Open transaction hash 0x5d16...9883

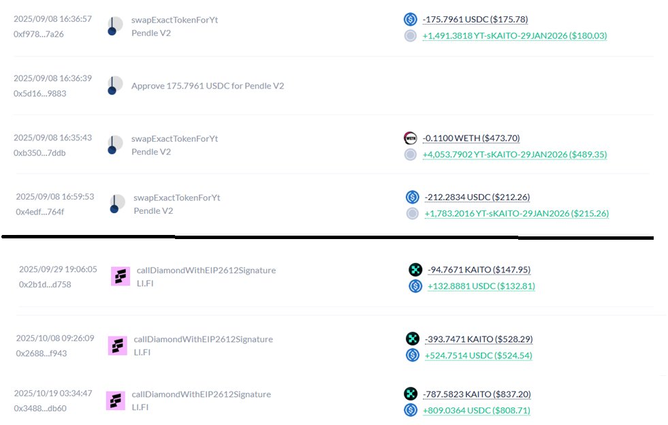pos(40,93)
